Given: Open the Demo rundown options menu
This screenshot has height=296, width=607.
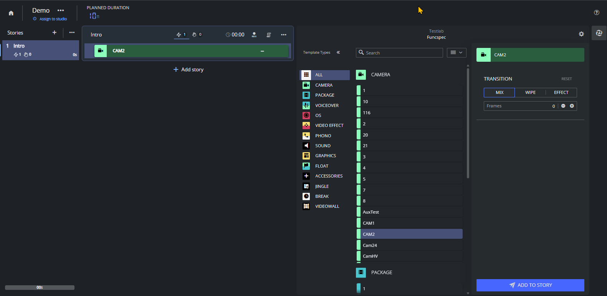Looking at the screenshot, I should click(61, 10).
